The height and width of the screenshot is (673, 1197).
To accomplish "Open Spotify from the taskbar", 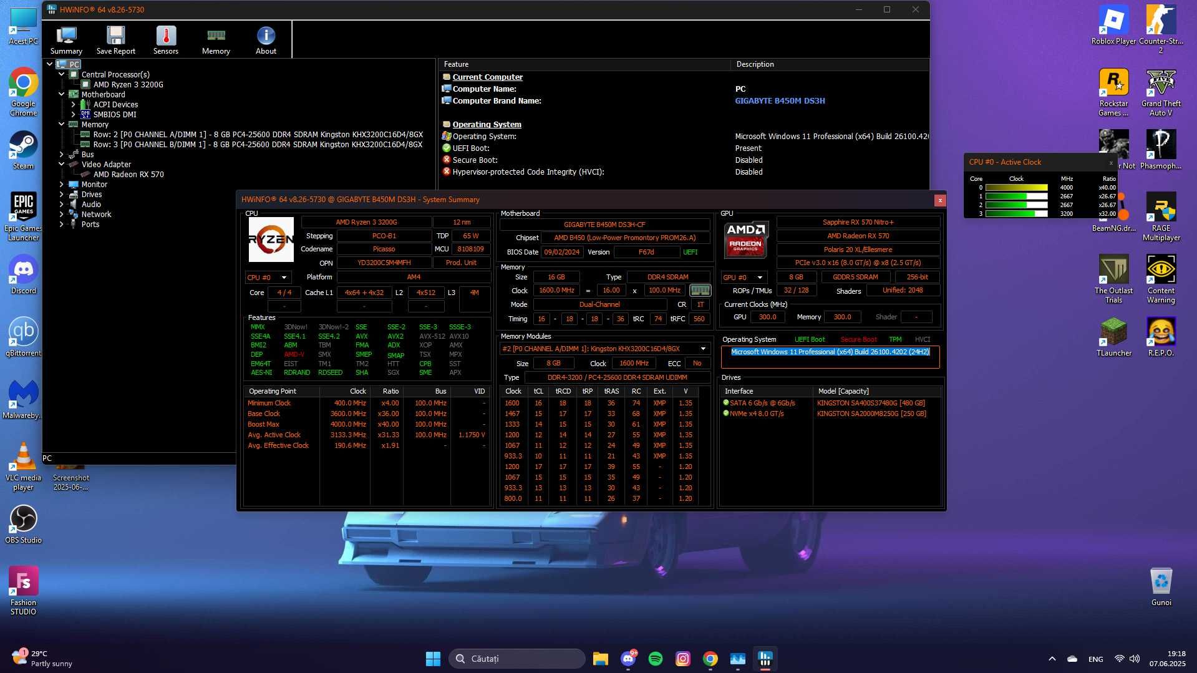I will point(655,659).
